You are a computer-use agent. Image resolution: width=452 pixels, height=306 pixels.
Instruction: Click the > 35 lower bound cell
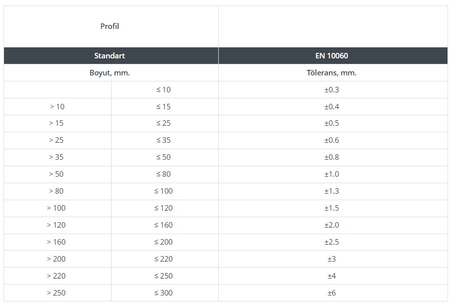pos(57,157)
